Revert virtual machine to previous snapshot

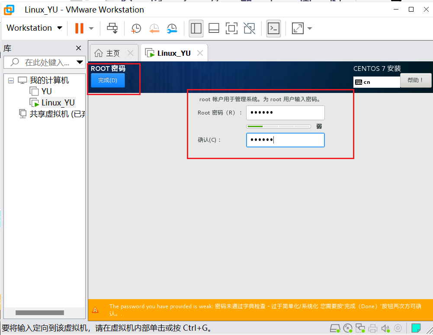154,28
